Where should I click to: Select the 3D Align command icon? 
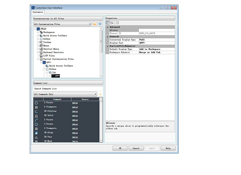point(36,133)
